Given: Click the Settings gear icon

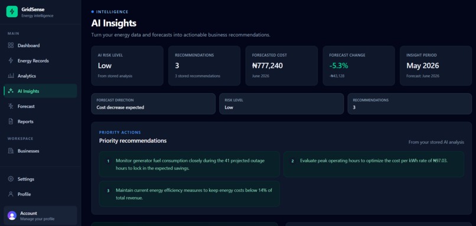Looking at the screenshot, I should click(x=11, y=179).
